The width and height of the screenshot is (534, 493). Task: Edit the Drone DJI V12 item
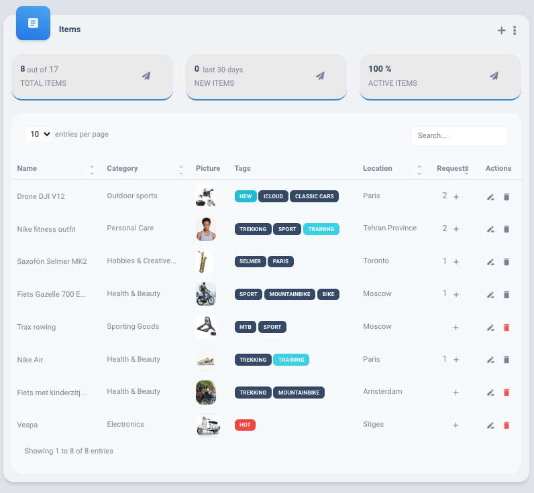coord(490,197)
